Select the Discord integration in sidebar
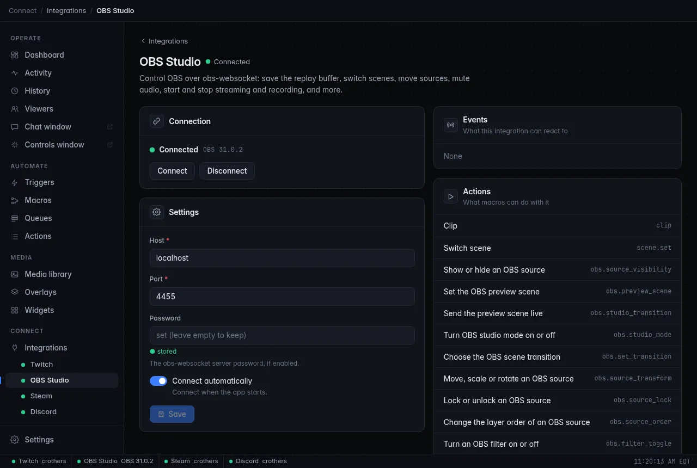This screenshot has width=697, height=468. (62, 412)
